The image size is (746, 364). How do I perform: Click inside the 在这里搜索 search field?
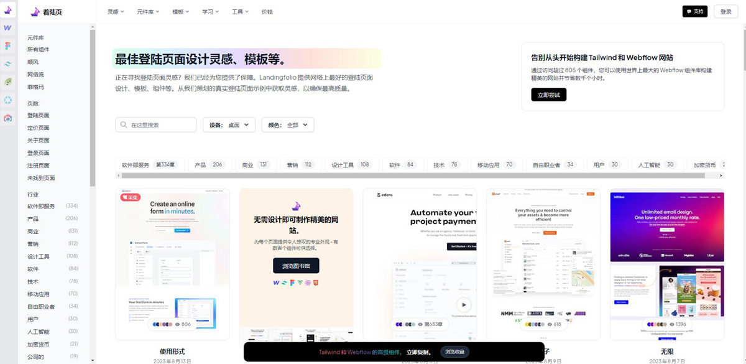coord(156,125)
